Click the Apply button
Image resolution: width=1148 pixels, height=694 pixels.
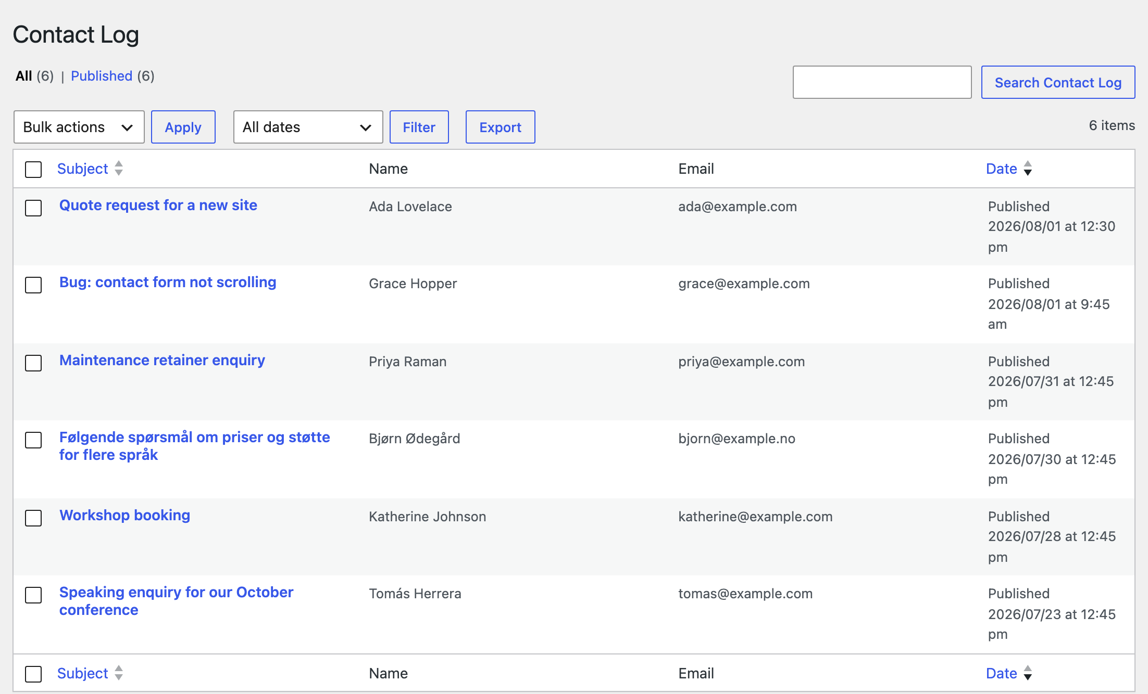coord(183,127)
